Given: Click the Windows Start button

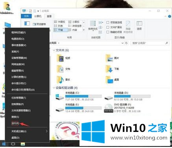Looking at the screenshot, I should pyautogui.click(x=4, y=144).
